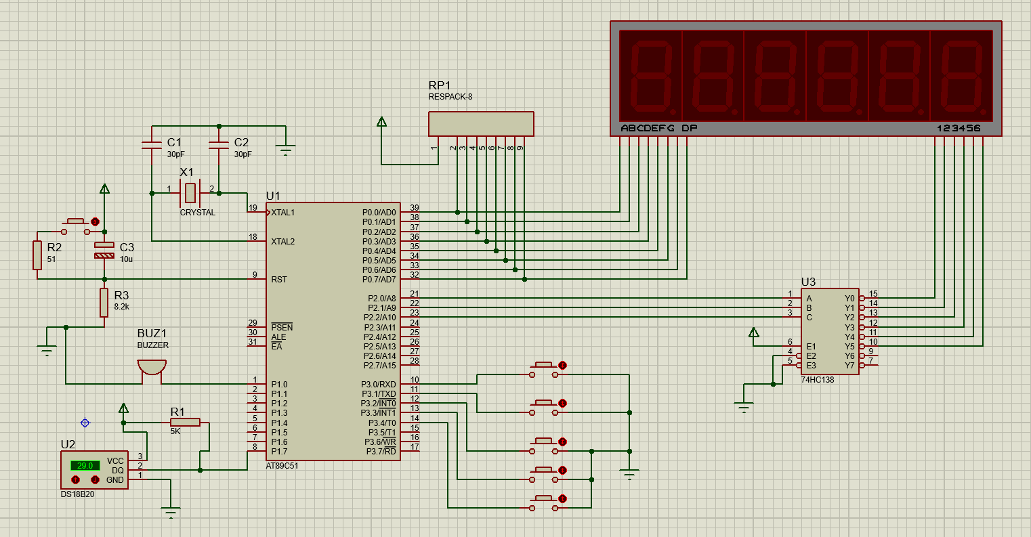This screenshot has width=1031, height=537.
Task: Select the 74HC138 decoder body
Action: pos(830,331)
